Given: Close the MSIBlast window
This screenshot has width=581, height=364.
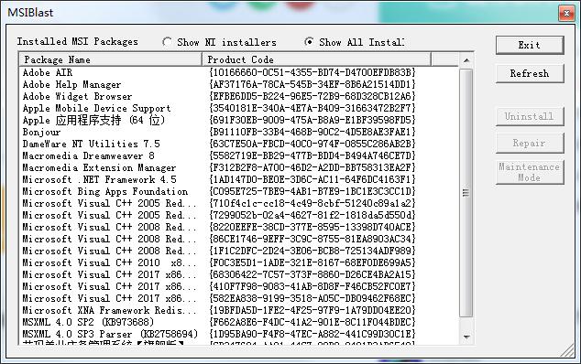Looking at the screenshot, I should click(x=566, y=14).
